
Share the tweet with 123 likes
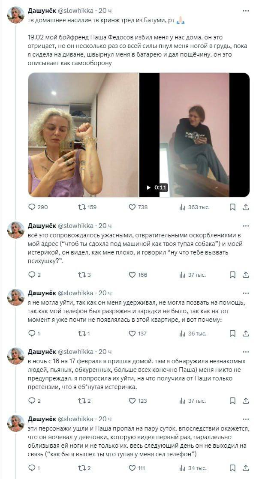(x=245, y=401)
